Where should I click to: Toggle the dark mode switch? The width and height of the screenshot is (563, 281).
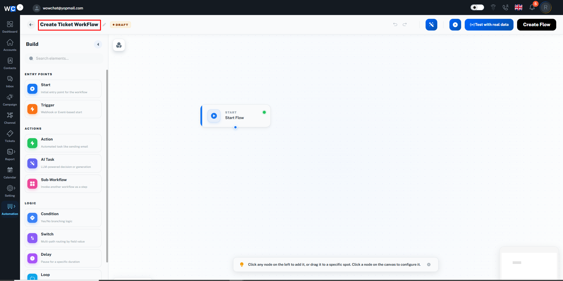[477, 7]
